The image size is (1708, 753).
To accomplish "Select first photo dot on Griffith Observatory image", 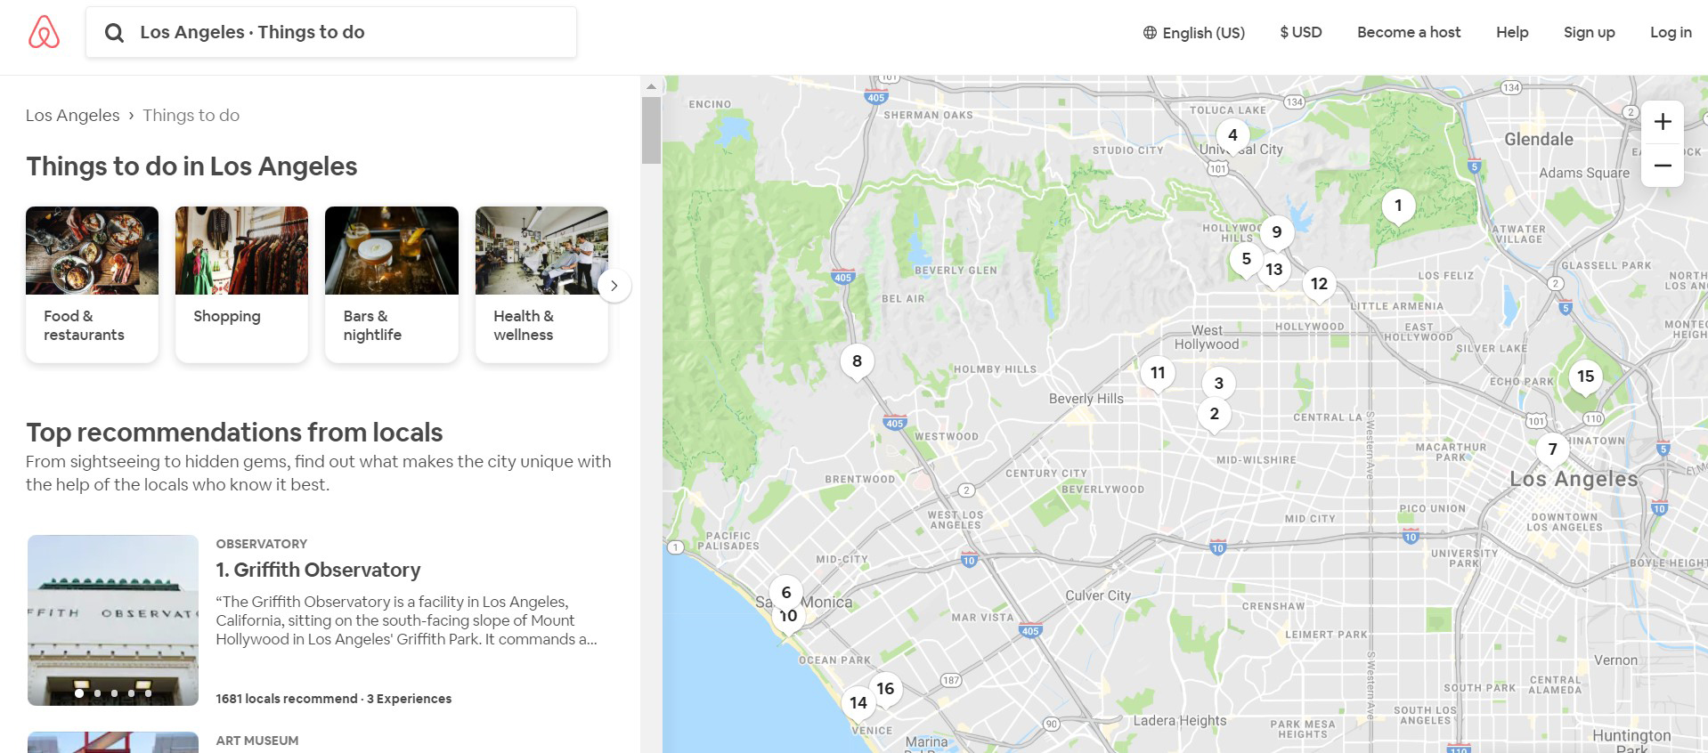I will 79,692.
